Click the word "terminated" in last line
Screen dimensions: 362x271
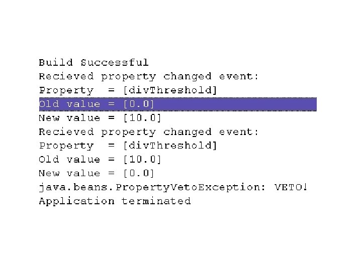tap(156, 201)
